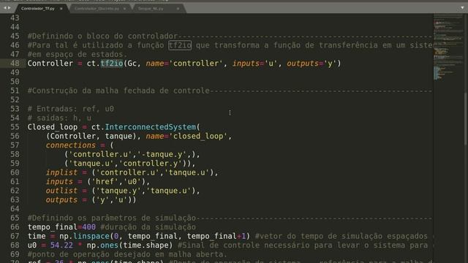Click the 'Gc' argument on line 48
The image size is (468, 263).
coord(132,64)
